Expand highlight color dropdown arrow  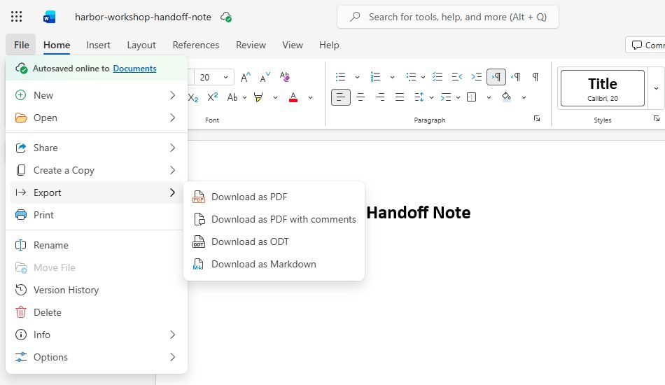275,97
